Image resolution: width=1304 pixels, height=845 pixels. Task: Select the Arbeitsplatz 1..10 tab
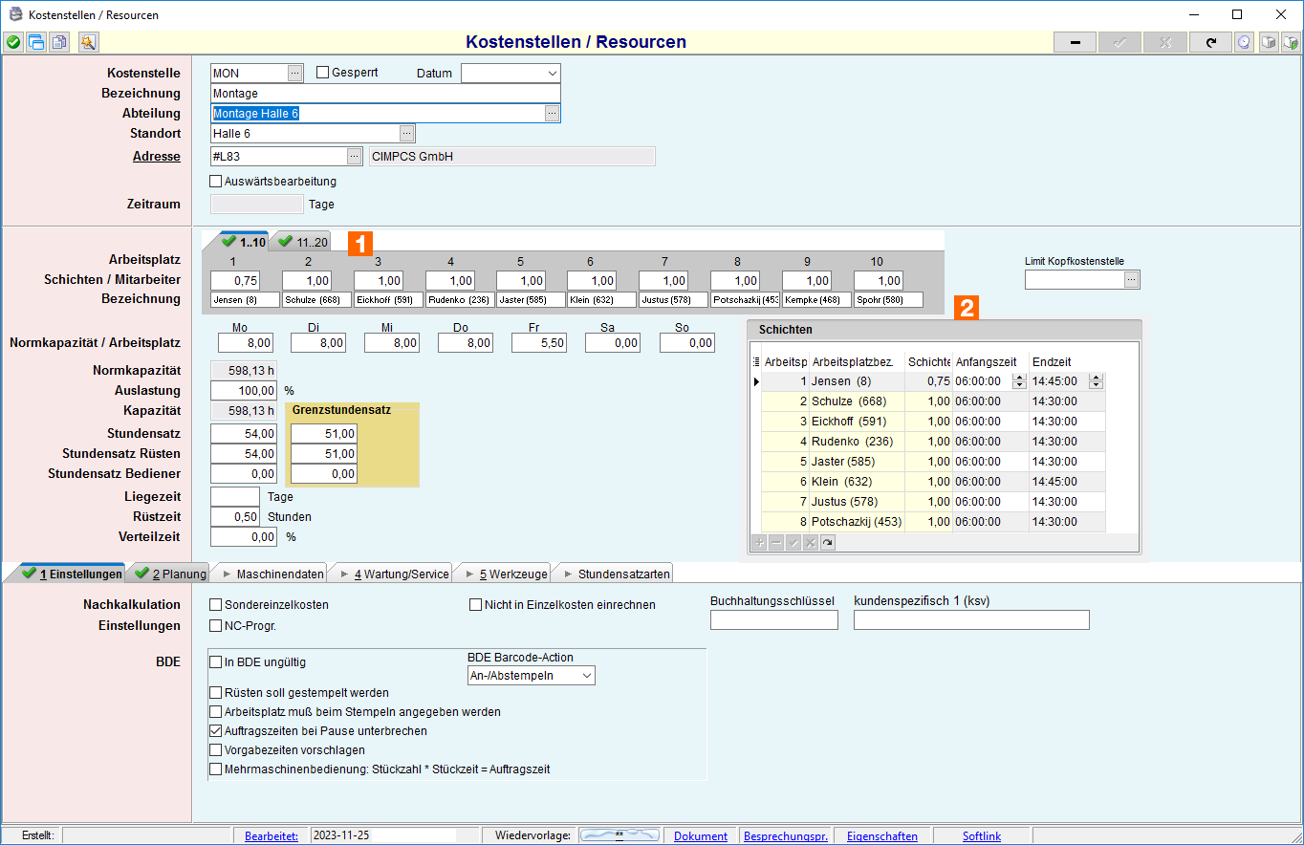pos(244,242)
